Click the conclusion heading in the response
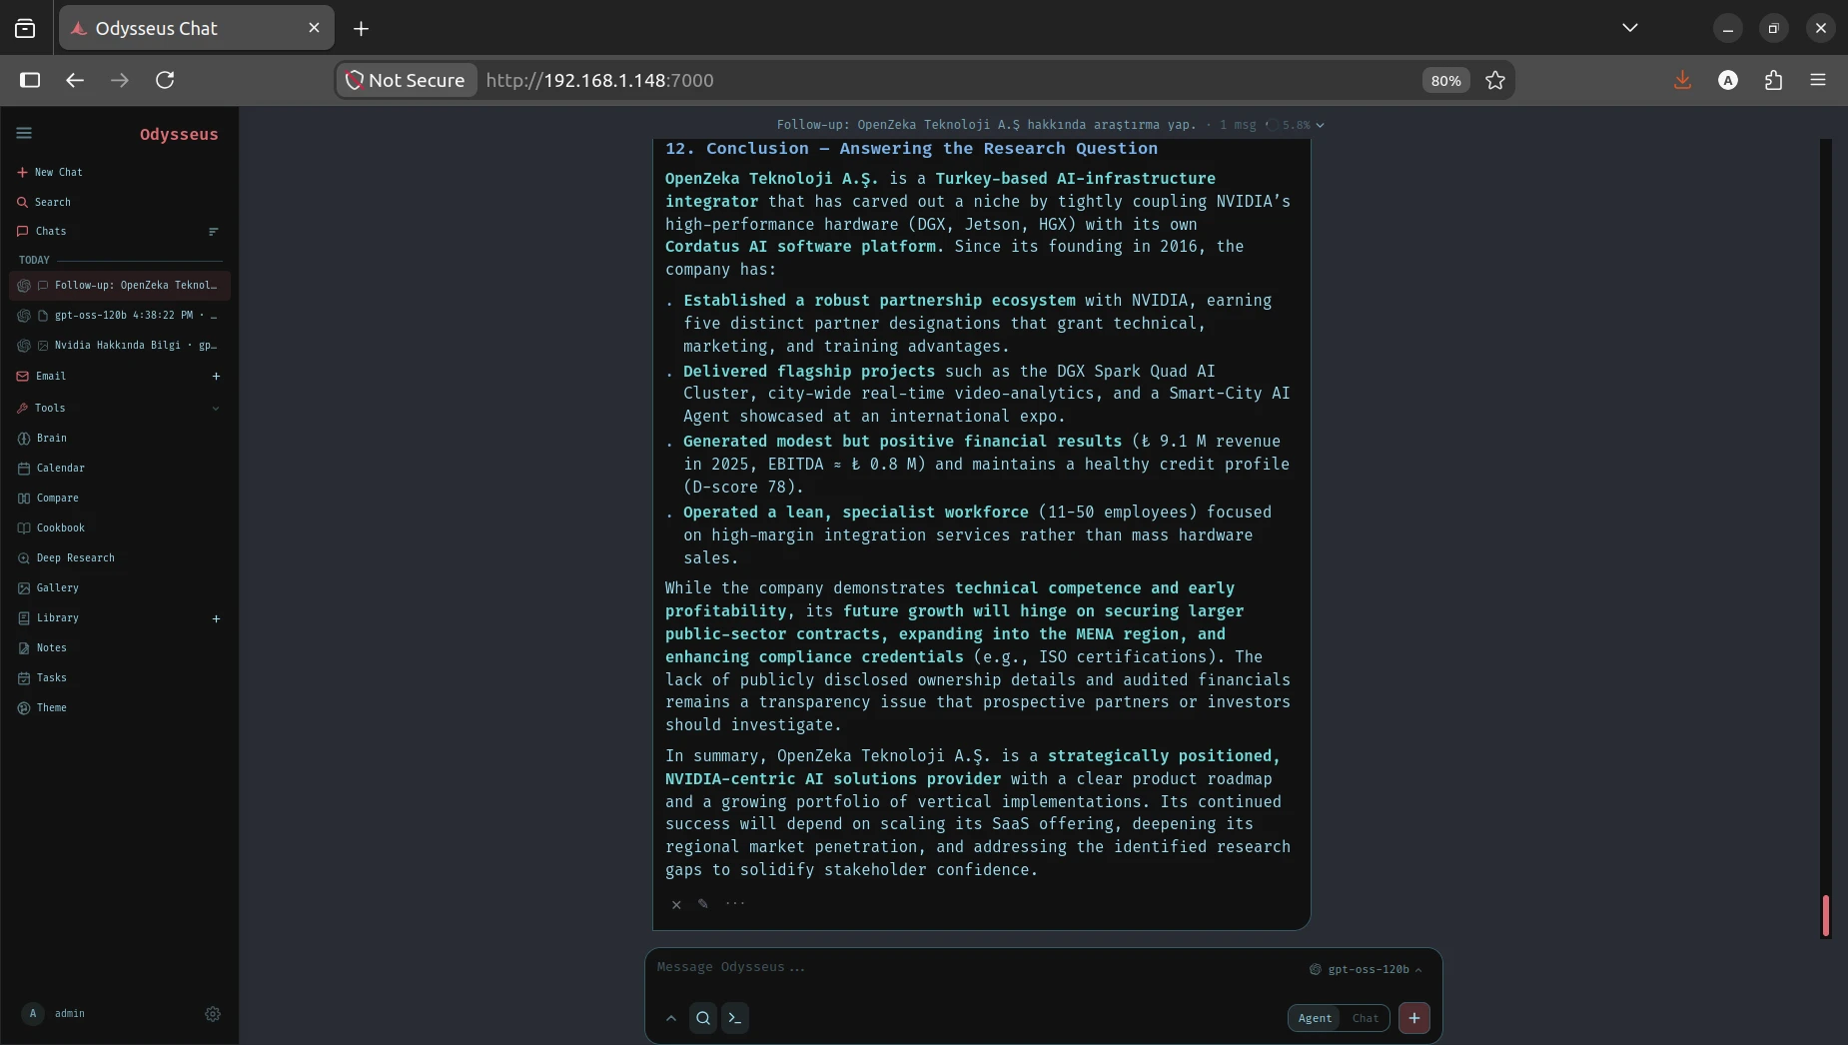Image resolution: width=1848 pixels, height=1045 pixels. pyautogui.click(x=912, y=149)
